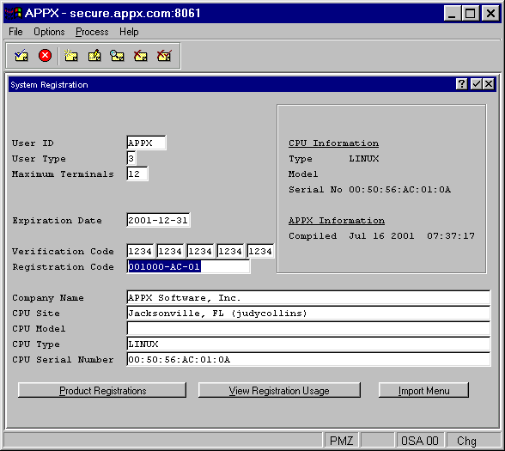Click the CPU Information heading

tap(333, 143)
